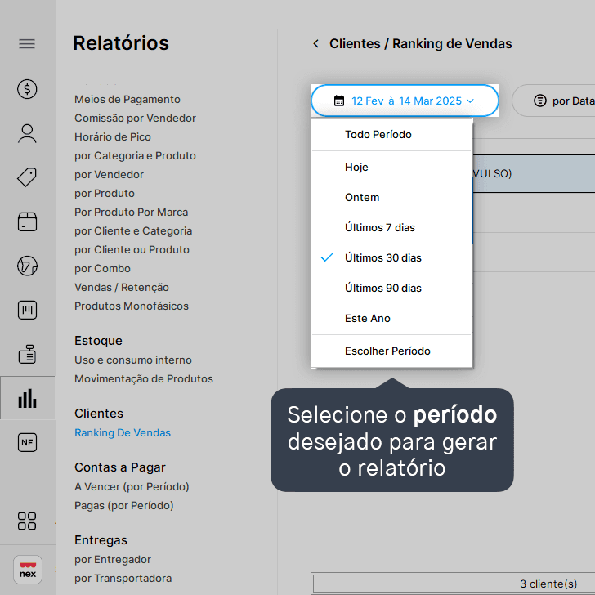This screenshot has height=595, width=595.
Task: Select Ontem in period menu
Action: coord(391,197)
